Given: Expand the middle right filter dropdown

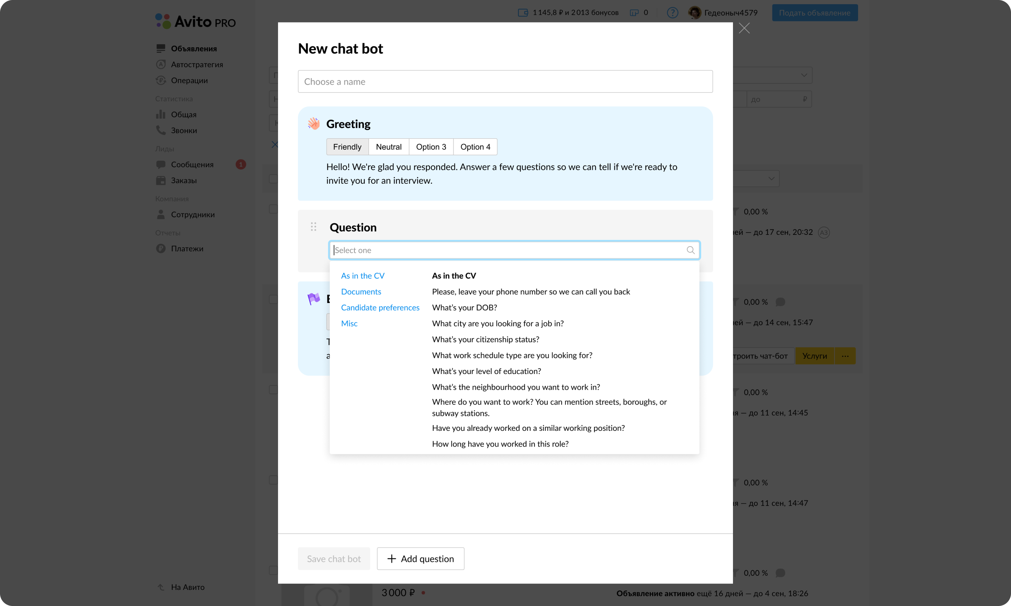Looking at the screenshot, I should point(756,178).
